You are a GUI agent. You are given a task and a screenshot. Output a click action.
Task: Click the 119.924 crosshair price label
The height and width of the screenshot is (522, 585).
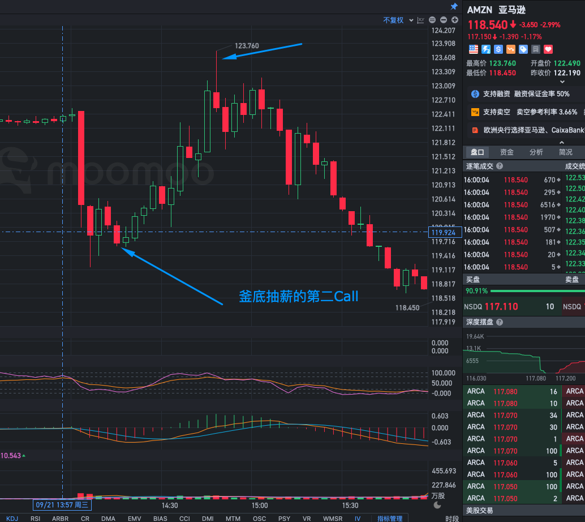coord(445,232)
